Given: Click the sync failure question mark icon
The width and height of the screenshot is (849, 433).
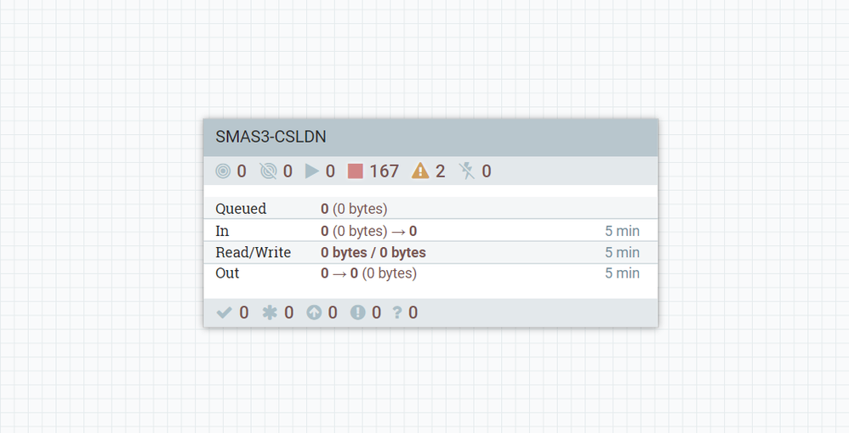Looking at the screenshot, I should (397, 312).
